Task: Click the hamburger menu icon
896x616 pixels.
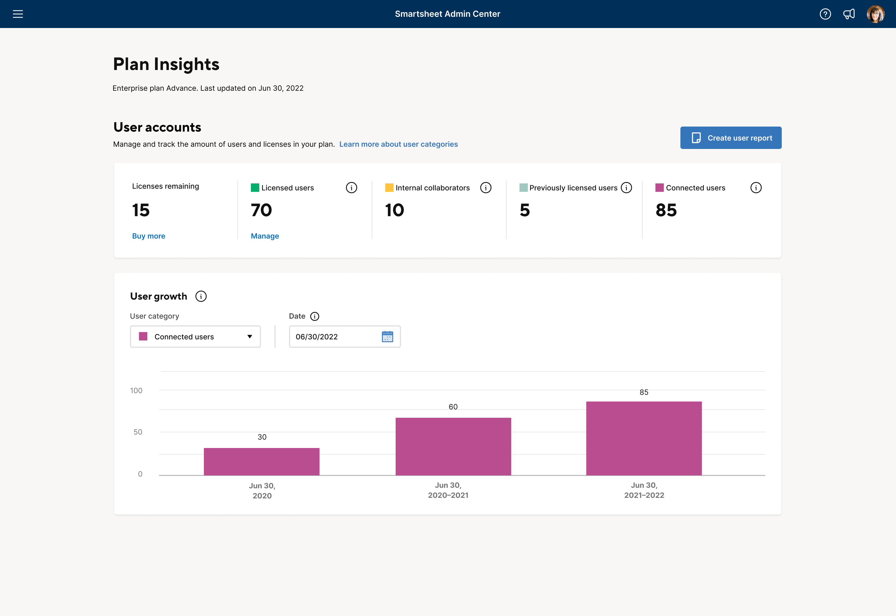Action: point(18,14)
